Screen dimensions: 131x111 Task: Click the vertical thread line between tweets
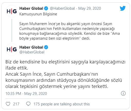pos(12,30)
